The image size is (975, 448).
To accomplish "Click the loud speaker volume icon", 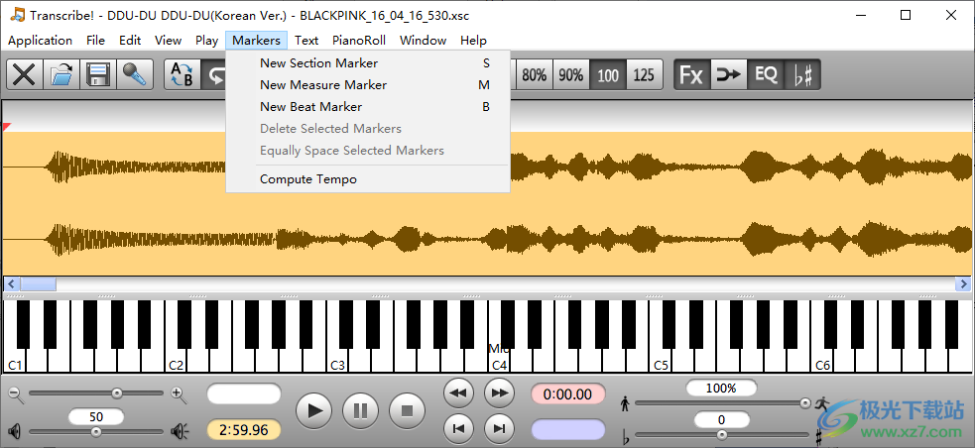I will 180,430.
